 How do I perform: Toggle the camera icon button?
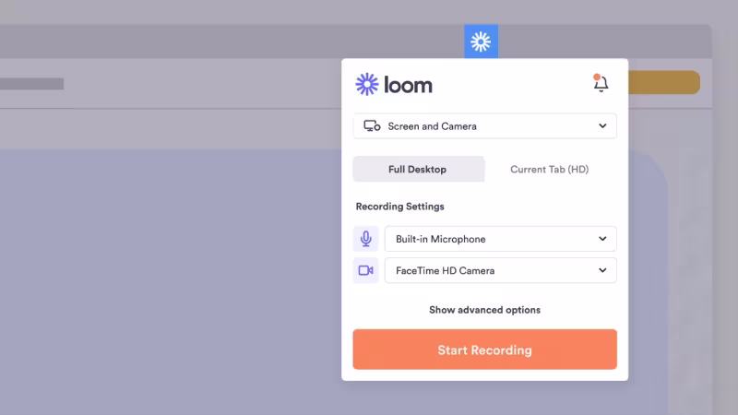[x=365, y=270]
